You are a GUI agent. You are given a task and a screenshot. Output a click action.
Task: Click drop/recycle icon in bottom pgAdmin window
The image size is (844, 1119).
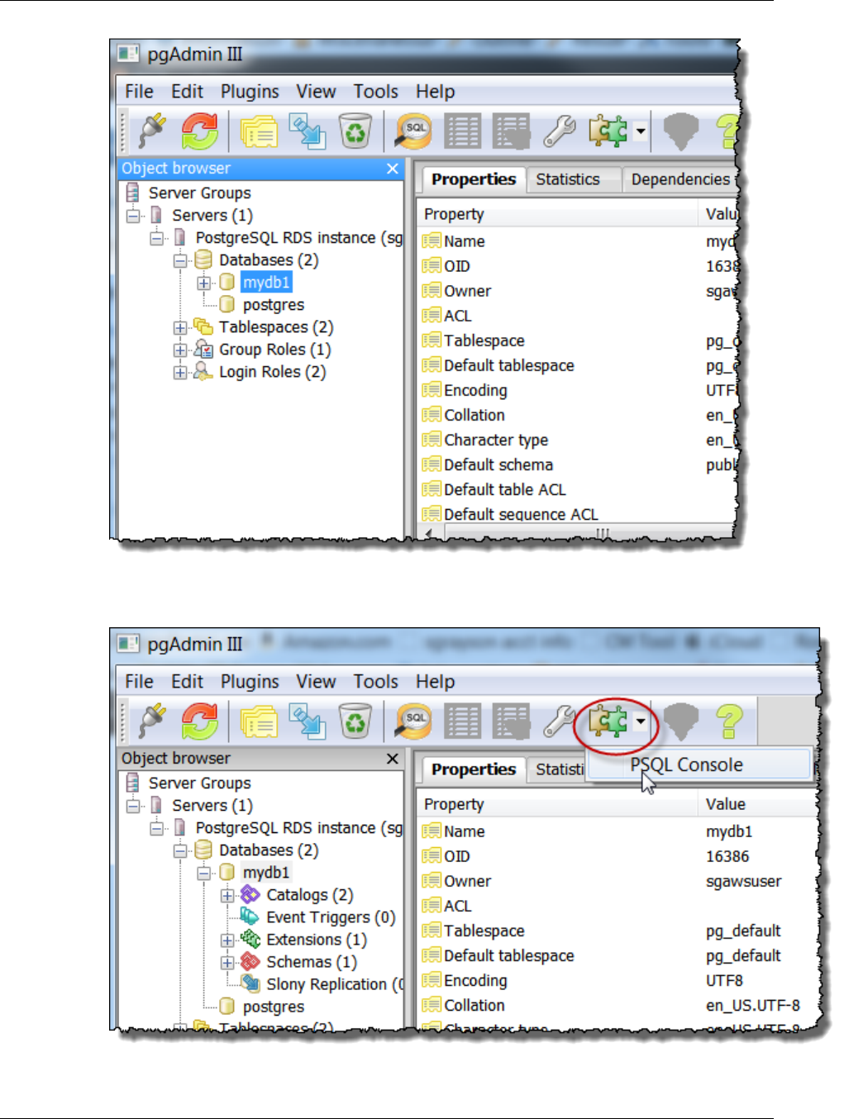click(x=355, y=721)
